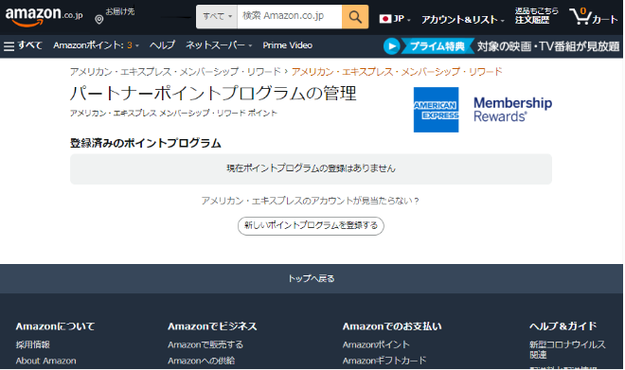Viewport: 625px width, 370px height.
Task: Click the delivery location pin icon
Action: click(99, 20)
